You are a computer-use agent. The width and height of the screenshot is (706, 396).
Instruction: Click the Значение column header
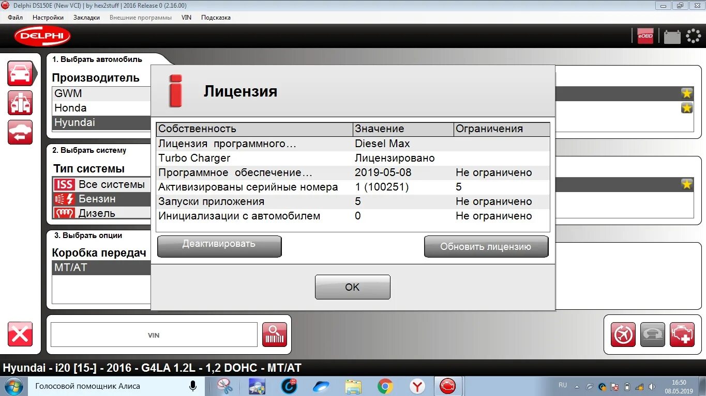click(403, 129)
